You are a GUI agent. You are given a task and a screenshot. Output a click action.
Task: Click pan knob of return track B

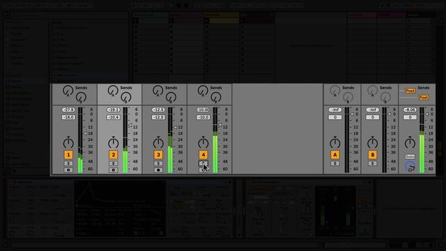pos(372,142)
